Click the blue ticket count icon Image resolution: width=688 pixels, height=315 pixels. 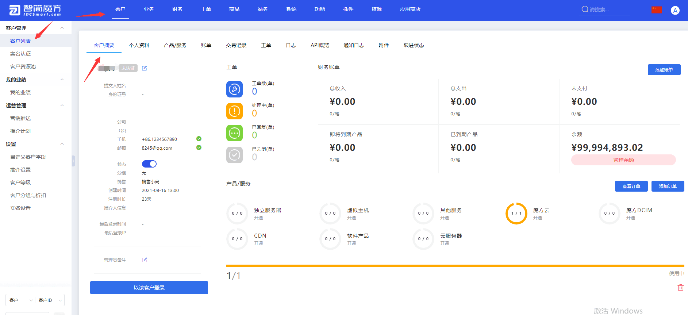(234, 89)
